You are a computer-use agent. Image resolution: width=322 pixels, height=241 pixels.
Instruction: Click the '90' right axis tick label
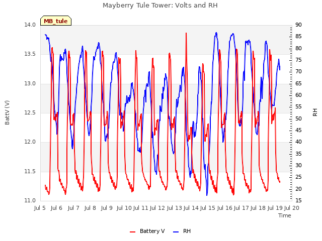point(298,25)
